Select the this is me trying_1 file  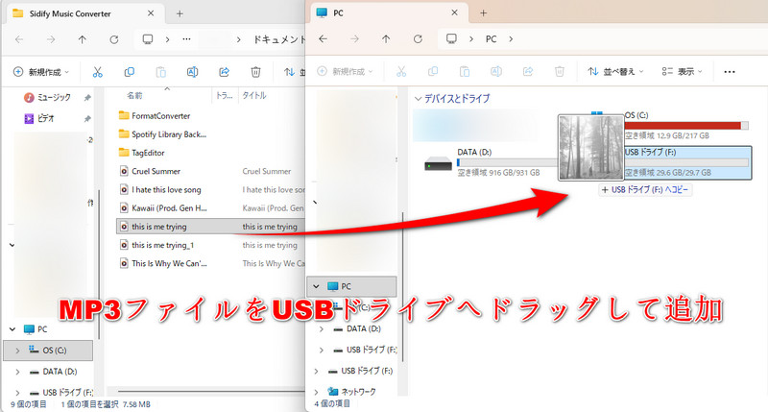coord(157,245)
